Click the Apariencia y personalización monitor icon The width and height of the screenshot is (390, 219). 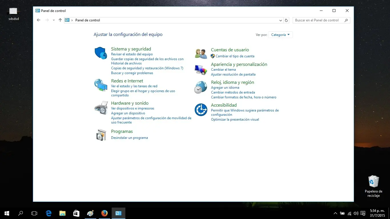click(201, 69)
